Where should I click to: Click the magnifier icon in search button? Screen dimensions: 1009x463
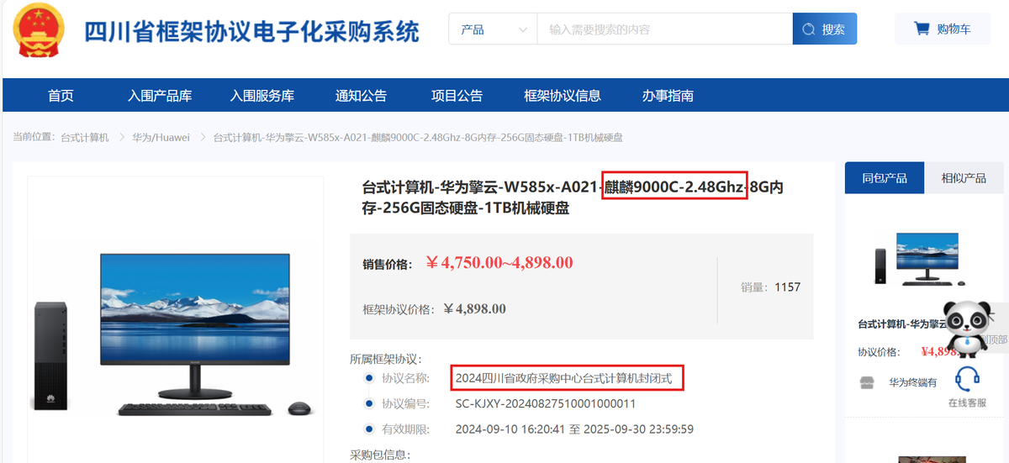click(x=809, y=29)
